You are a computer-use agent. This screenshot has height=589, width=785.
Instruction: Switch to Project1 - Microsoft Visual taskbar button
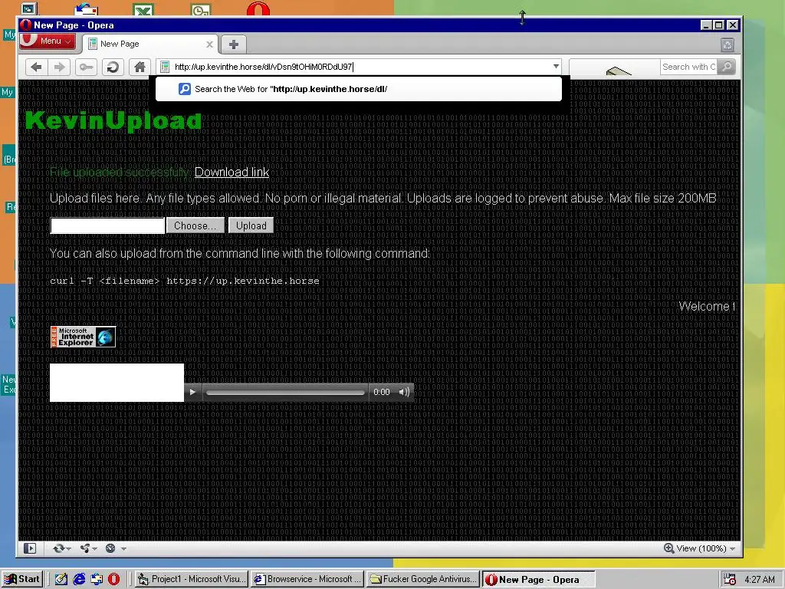[192, 579]
